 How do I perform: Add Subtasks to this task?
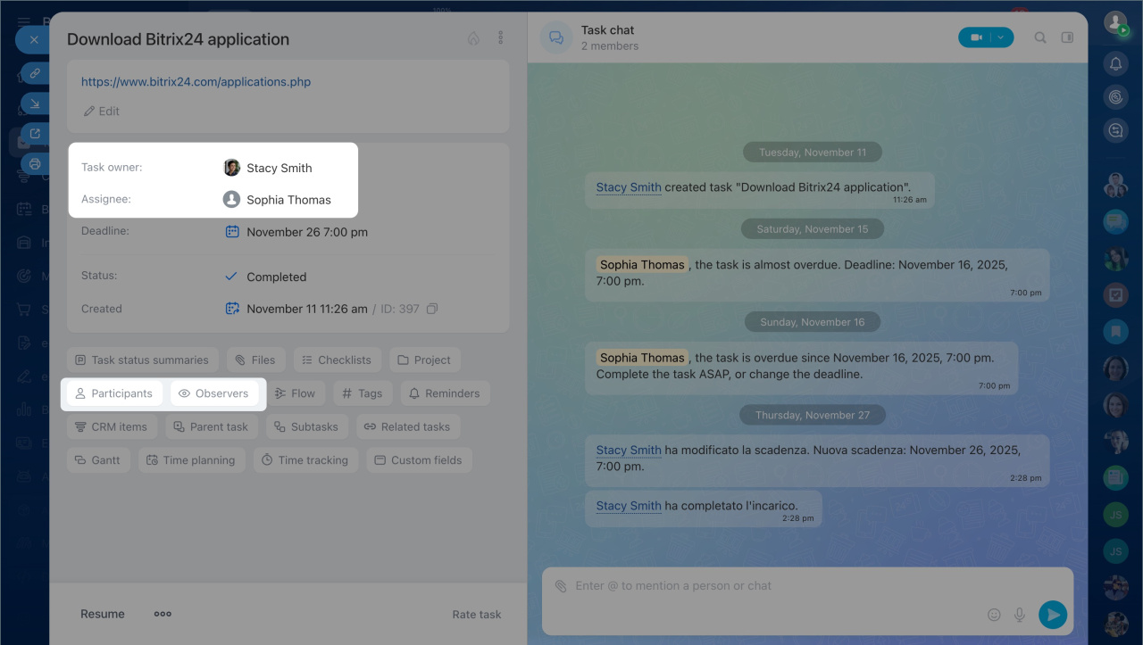[x=306, y=427]
